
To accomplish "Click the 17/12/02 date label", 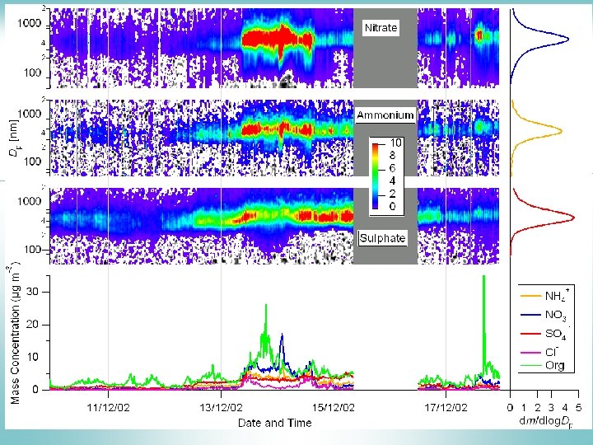I will [446, 408].
